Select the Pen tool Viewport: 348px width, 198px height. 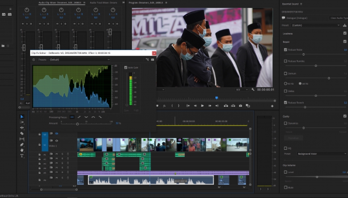22,144
